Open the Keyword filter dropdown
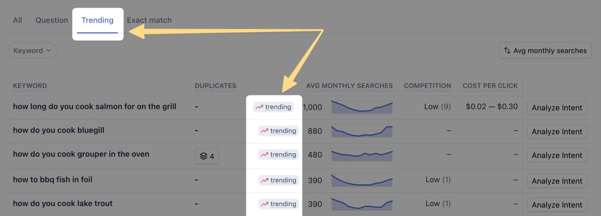The image size is (601, 216). (33, 51)
